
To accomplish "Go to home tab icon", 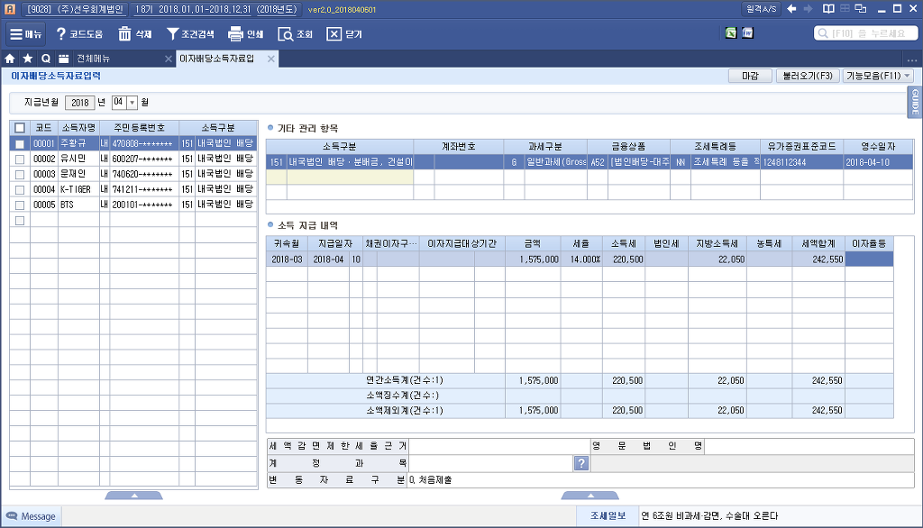I will click(x=10, y=59).
